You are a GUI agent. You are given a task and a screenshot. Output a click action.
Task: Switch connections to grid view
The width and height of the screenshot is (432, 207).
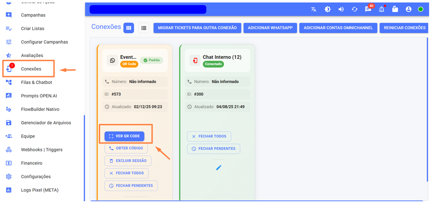tap(129, 28)
